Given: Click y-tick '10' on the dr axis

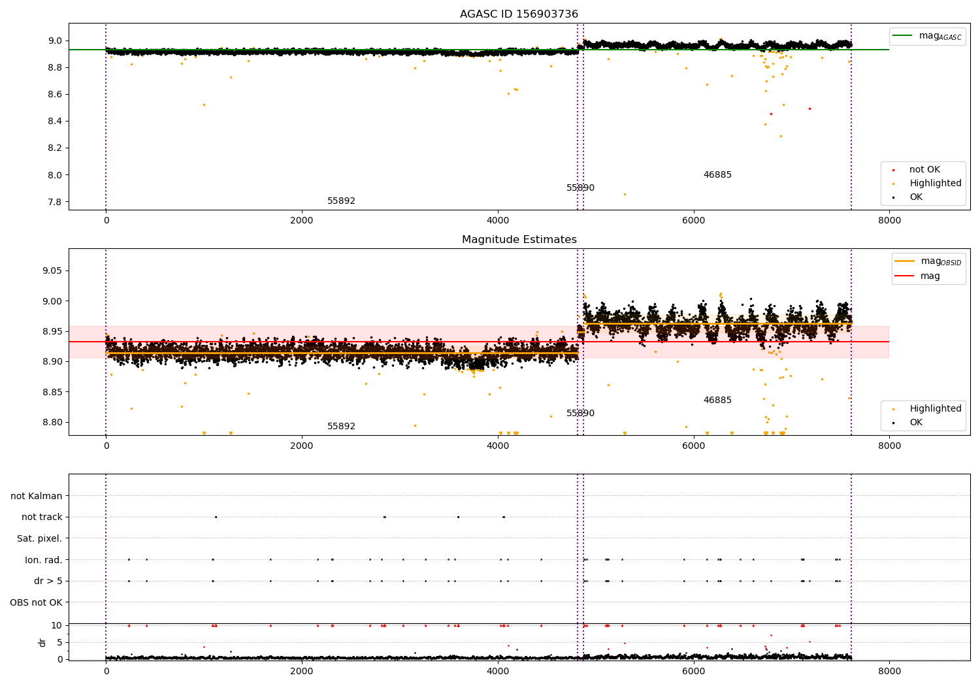Looking at the screenshot, I should coord(57,626).
